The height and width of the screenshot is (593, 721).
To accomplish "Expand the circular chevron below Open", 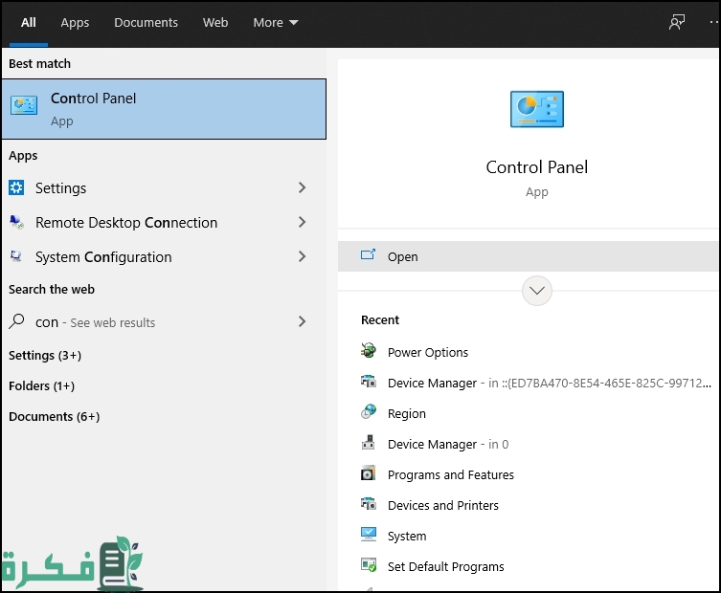I will tap(537, 290).
